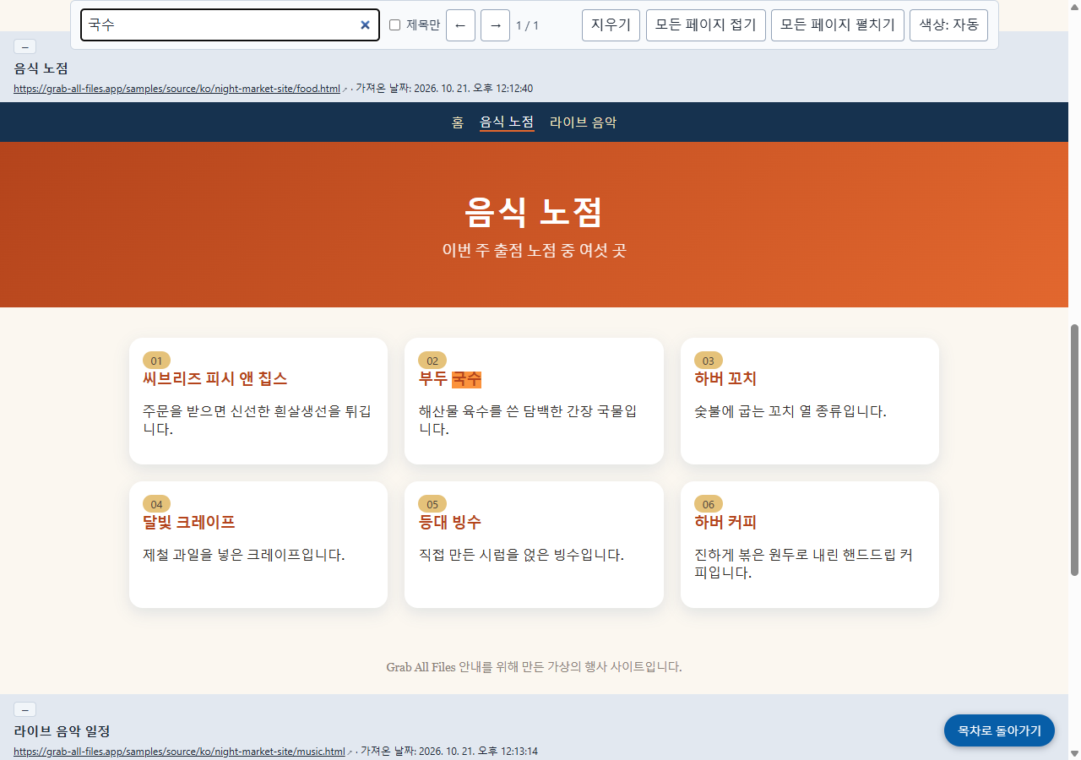Click the 05 badge on 등대 빙수 card
1081x760 pixels.
click(x=432, y=504)
